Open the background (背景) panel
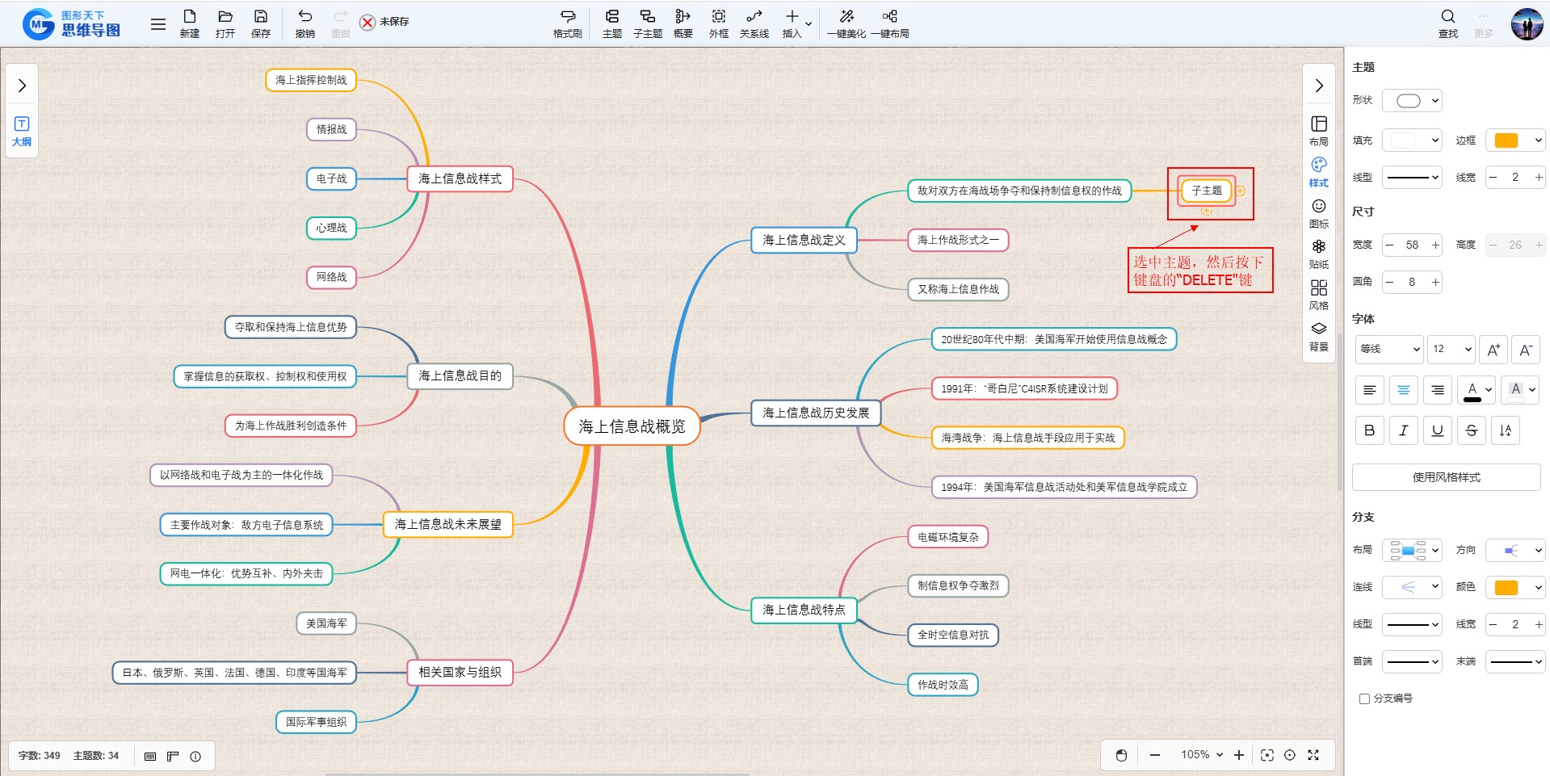 pyautogui.click(x=1318, y=335)
